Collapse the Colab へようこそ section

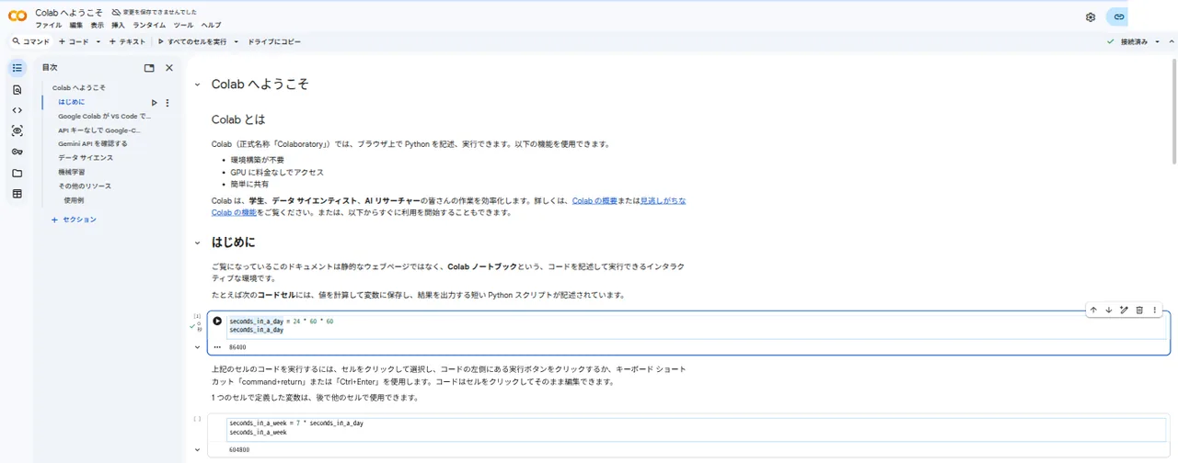click(x=197, y=85)
